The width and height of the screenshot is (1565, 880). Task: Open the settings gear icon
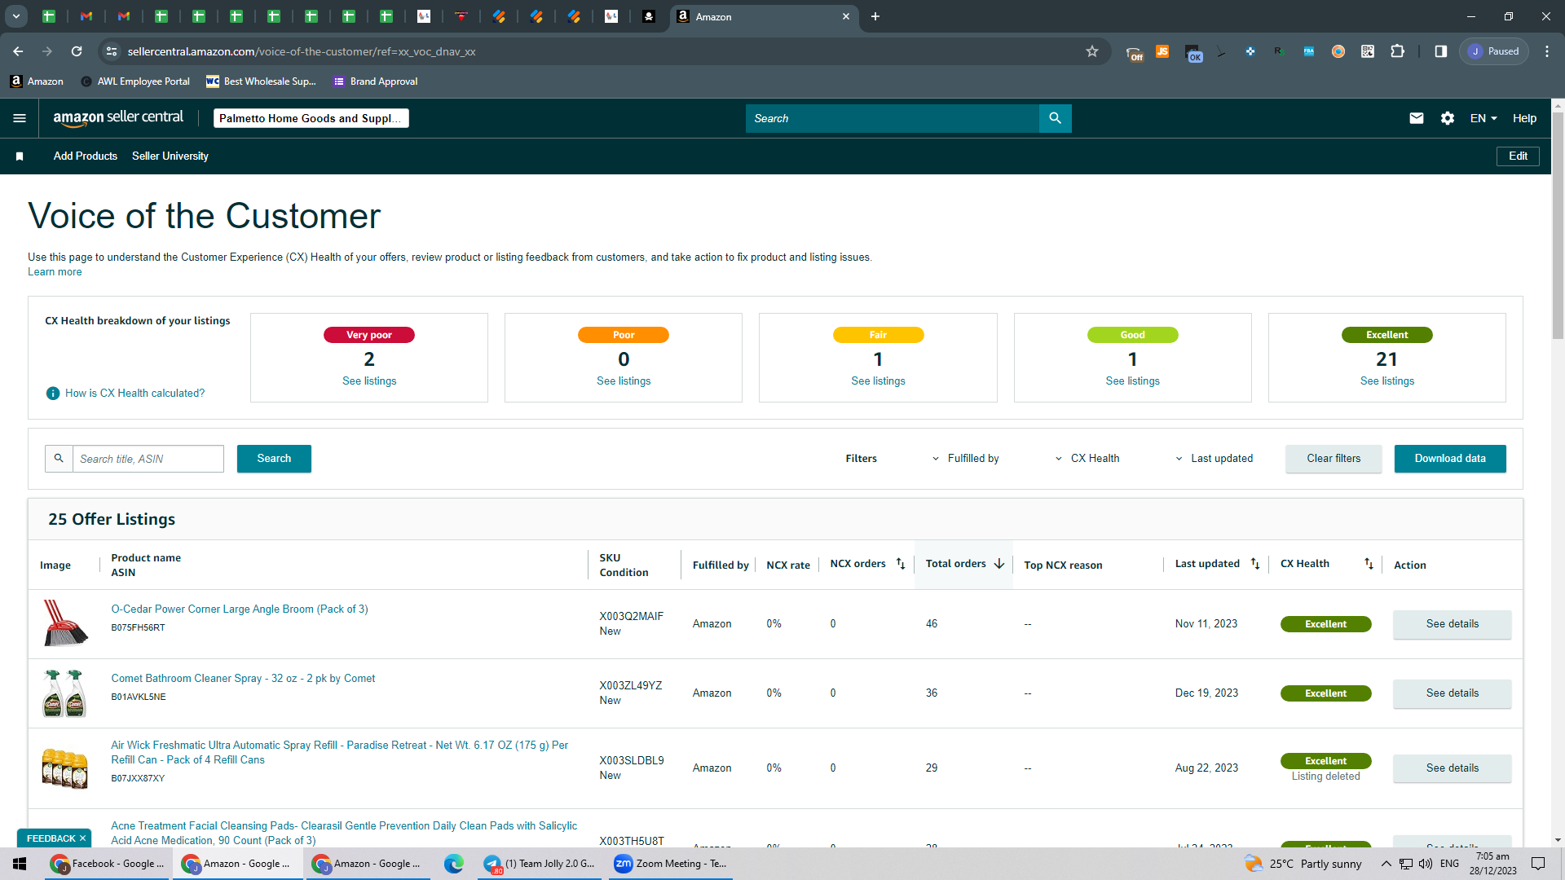tap(1448, 118)
